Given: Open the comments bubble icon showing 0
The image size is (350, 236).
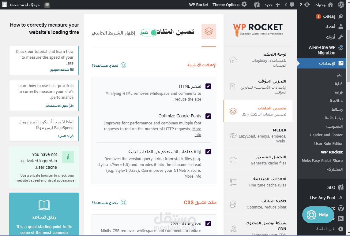Looking at the screenshot, I should pyautogui.click(x=292, y=5).
